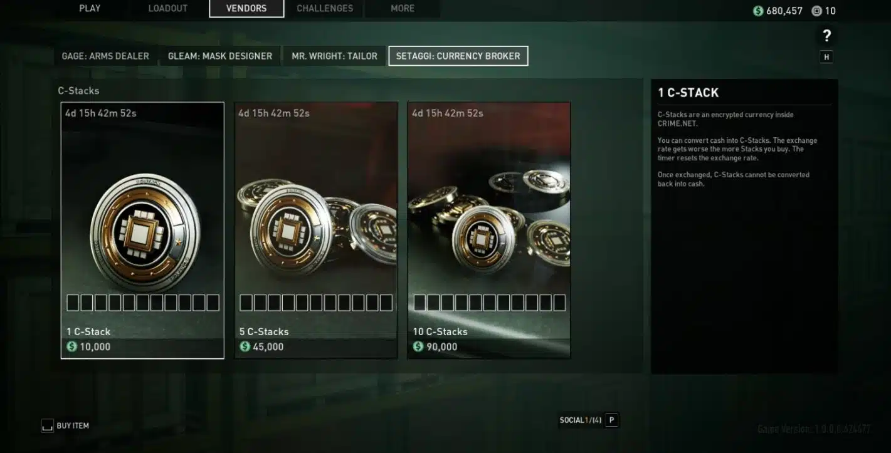Image resolution: width=891 pixels, height=453 pixels.
Task: Select the 1 C-Stack offer card
Action: (x=142, y=230)
